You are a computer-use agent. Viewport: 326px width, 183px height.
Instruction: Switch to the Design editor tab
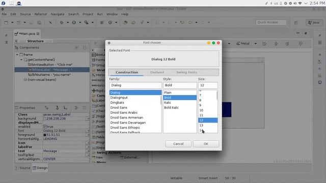coord(40,168)
